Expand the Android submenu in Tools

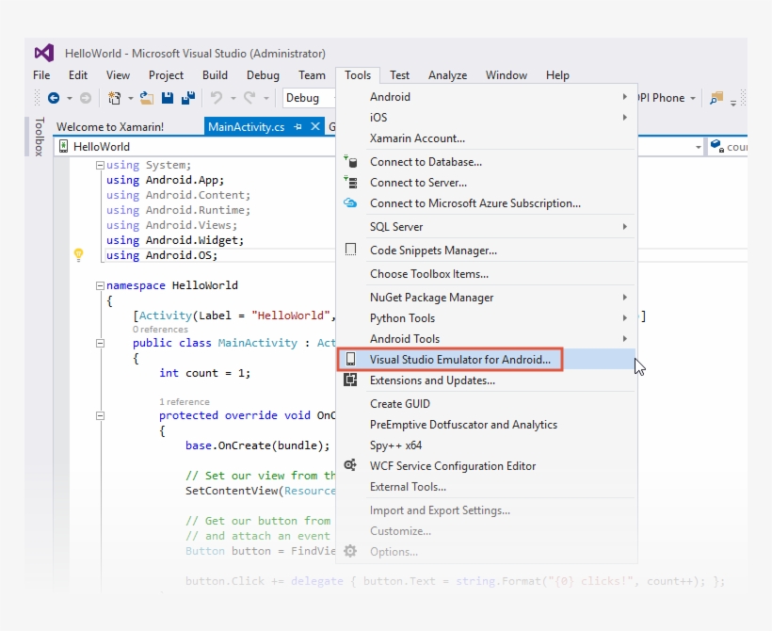coord(471,96)
